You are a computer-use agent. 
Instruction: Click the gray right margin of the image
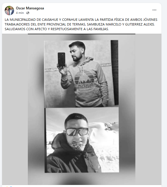[148, 109]
